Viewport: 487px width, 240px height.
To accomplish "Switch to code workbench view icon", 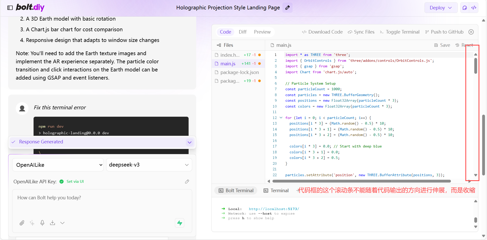I will tap(474, 8).
